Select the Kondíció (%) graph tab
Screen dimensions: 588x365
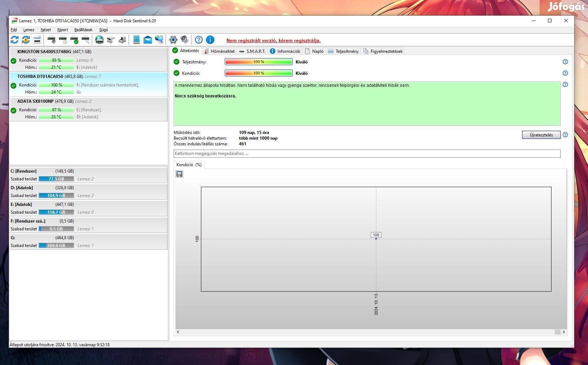click(x=189, y=165)
